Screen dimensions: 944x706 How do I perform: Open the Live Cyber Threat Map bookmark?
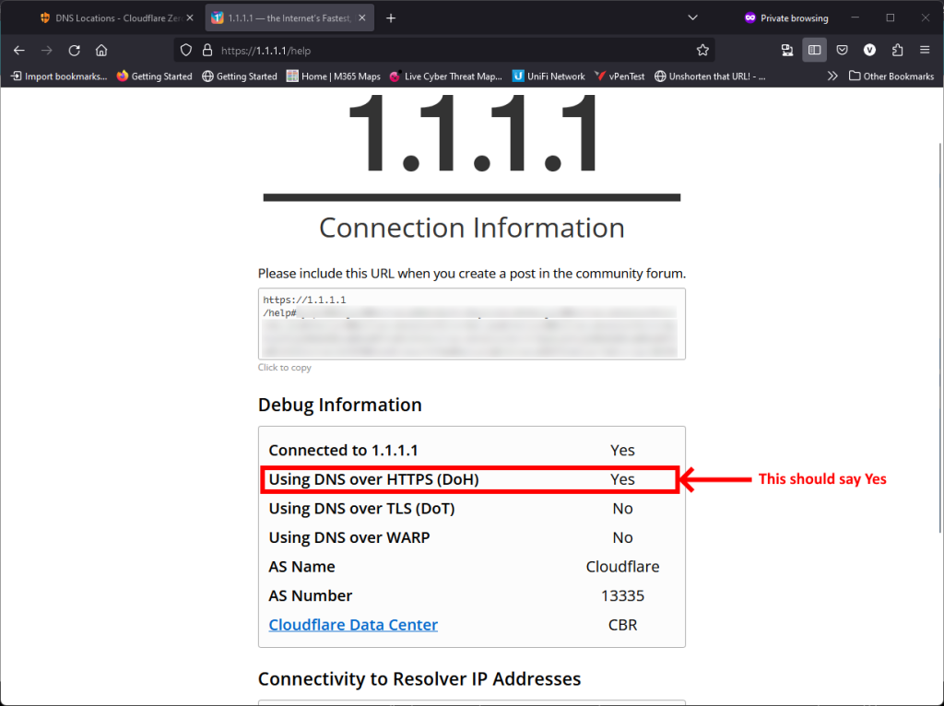tap(445, 76)
